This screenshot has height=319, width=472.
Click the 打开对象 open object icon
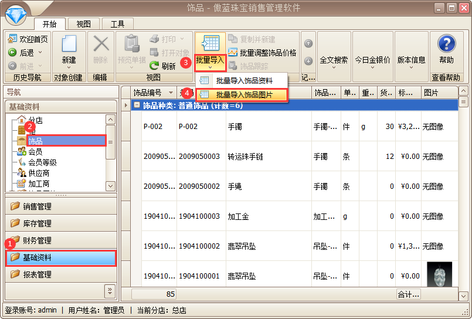coord(154,52)
